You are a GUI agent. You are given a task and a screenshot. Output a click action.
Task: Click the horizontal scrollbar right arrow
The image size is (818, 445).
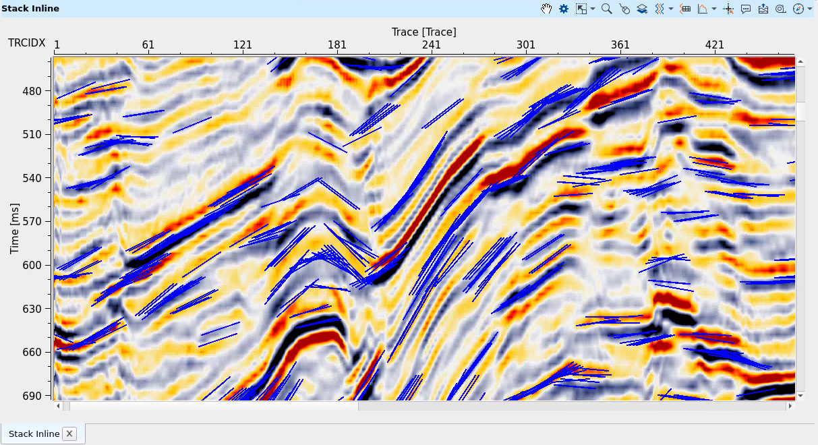pos(790,406)
